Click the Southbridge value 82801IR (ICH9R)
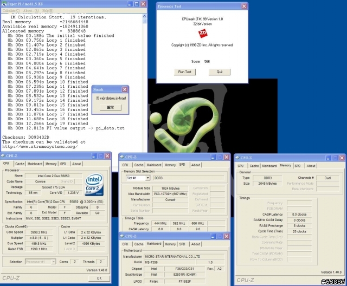 coord(185,275)
